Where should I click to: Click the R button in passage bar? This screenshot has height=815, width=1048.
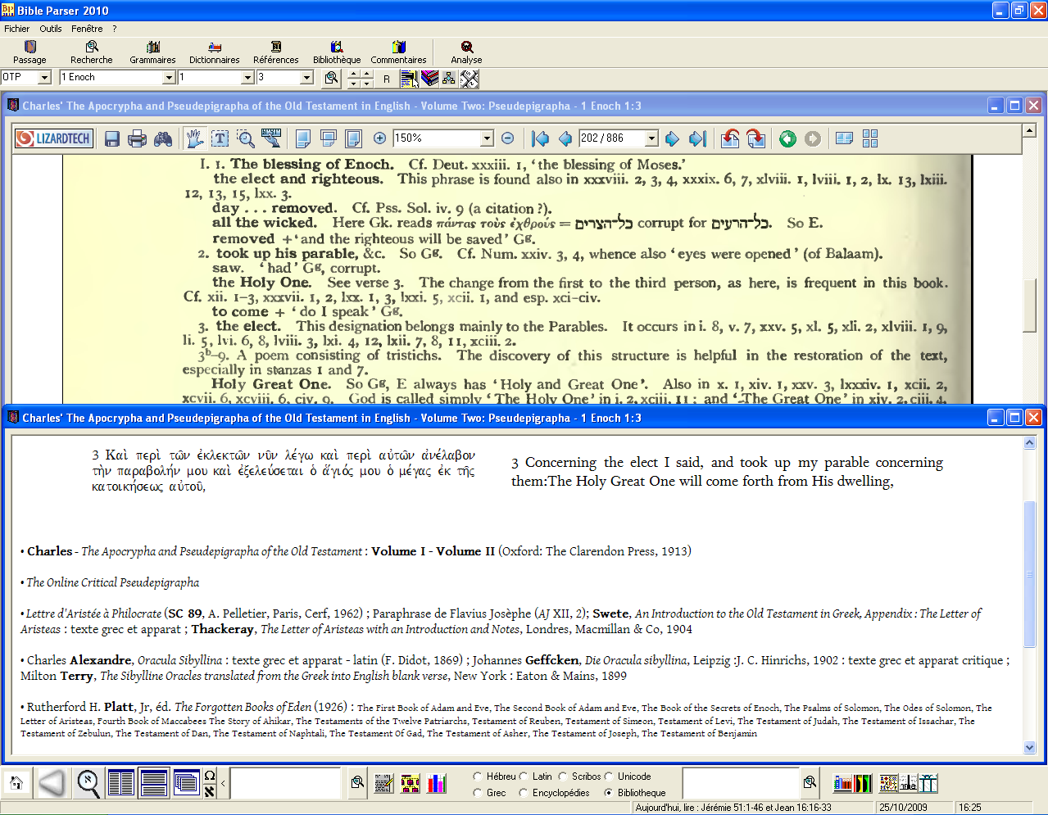pyautogui.click(x=387, y=79)
